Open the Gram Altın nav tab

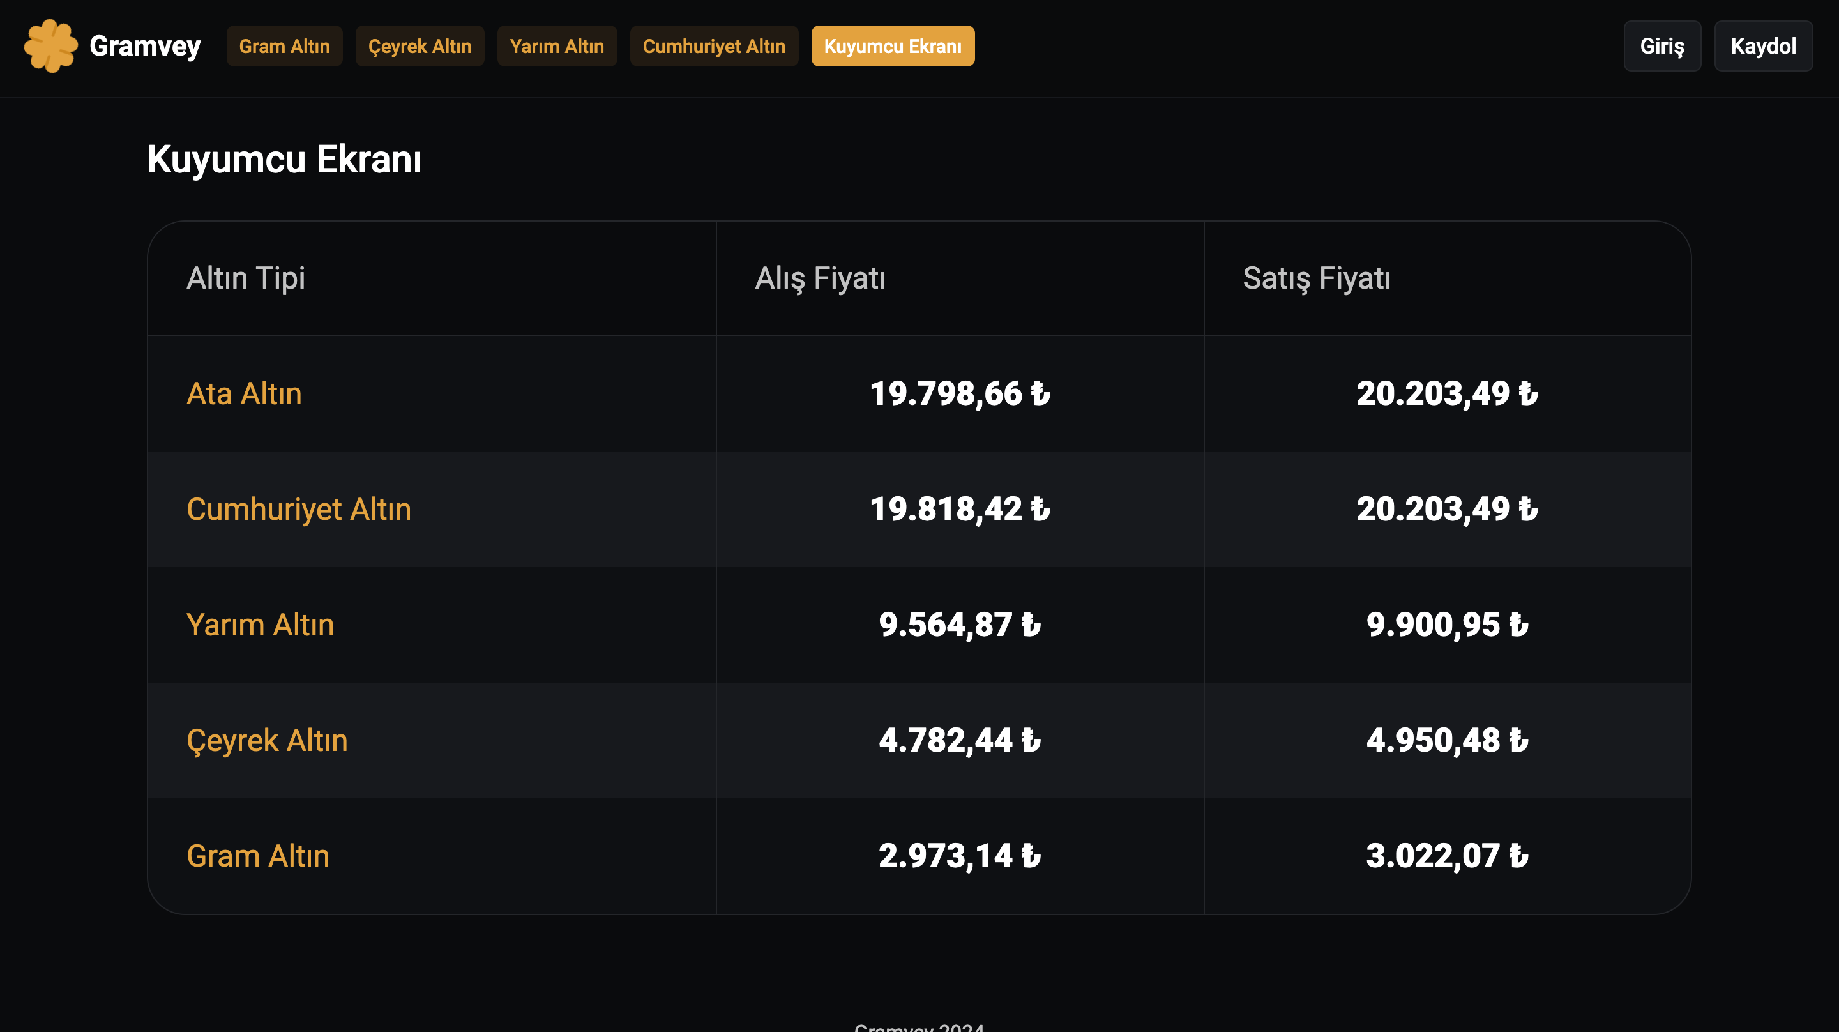click(x=284, y=47)
